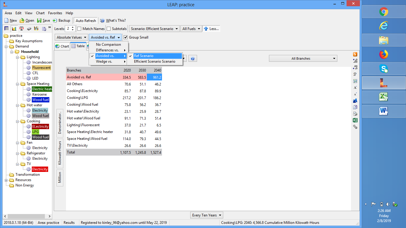Collapse the Lighting tree folder

pos(18,57)
